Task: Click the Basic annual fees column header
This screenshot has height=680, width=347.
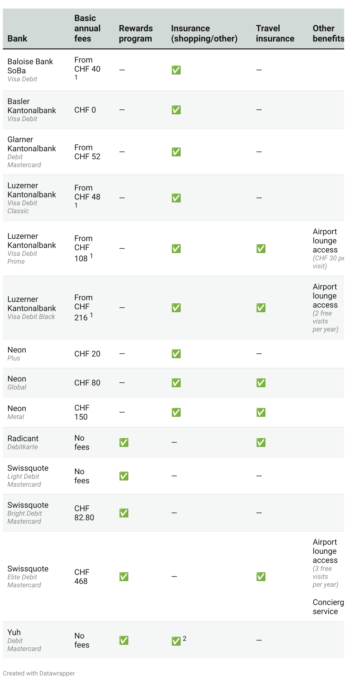Action: pyautogui.click(x=87, y=28)
